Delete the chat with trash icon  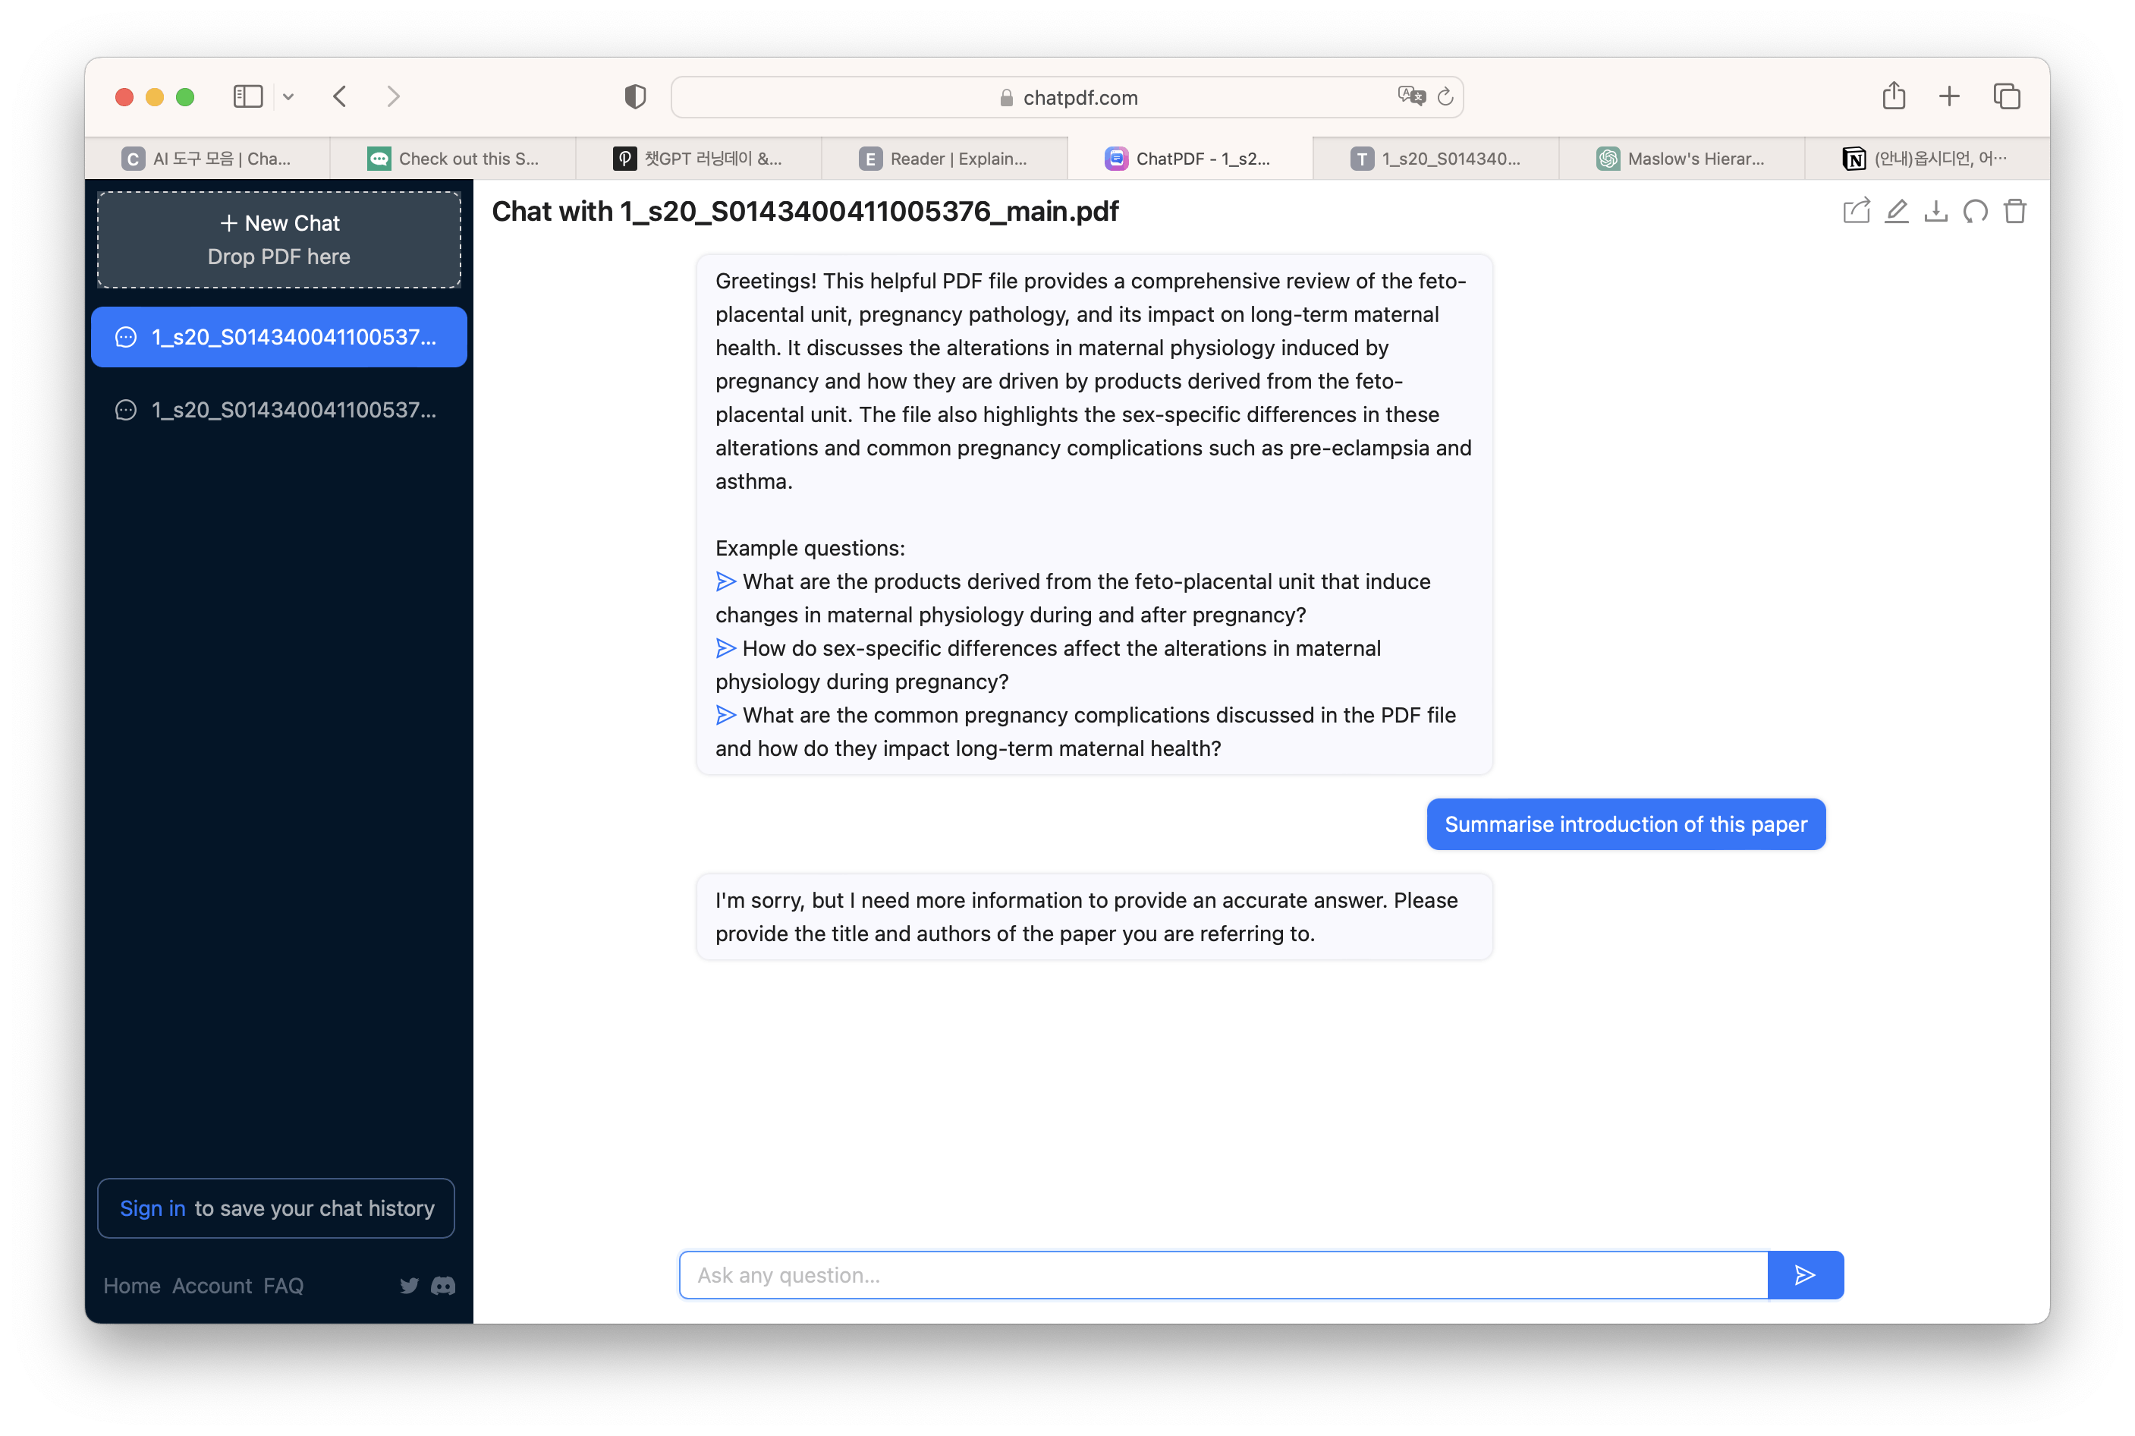click(x=2015, y=212)
